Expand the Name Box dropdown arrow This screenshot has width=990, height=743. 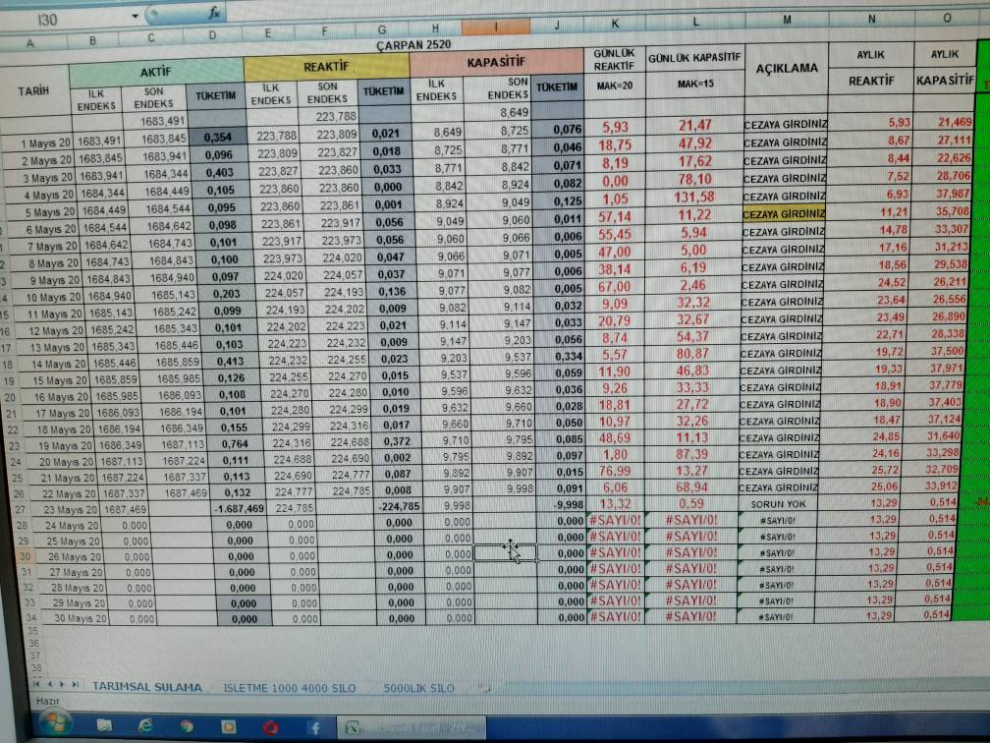point(136,16)
